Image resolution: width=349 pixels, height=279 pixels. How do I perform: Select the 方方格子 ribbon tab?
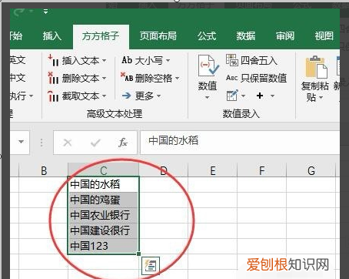click(x=101, y=36)
